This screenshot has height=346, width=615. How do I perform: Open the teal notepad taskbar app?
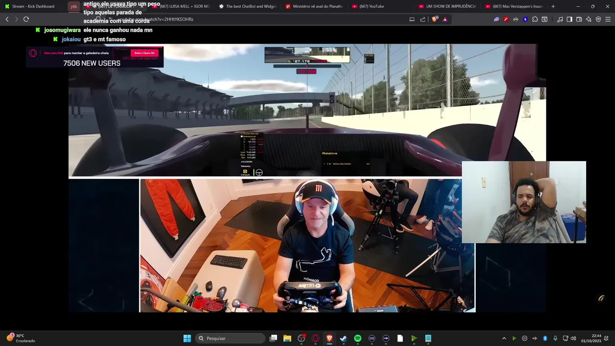(x=428, y=338)
